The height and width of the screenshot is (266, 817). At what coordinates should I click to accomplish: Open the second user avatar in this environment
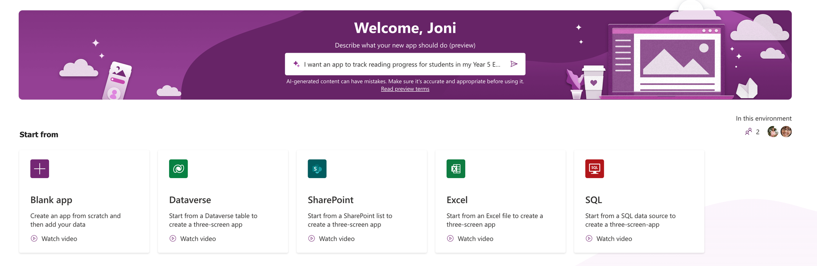[786, 132]
